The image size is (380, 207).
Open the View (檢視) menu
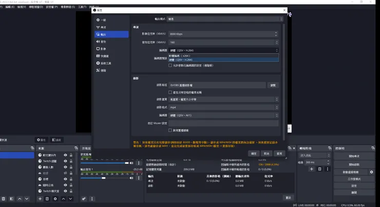click(22, 7)
